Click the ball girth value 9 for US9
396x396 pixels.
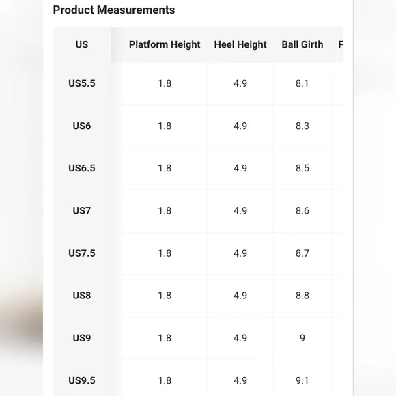point(302,338)
